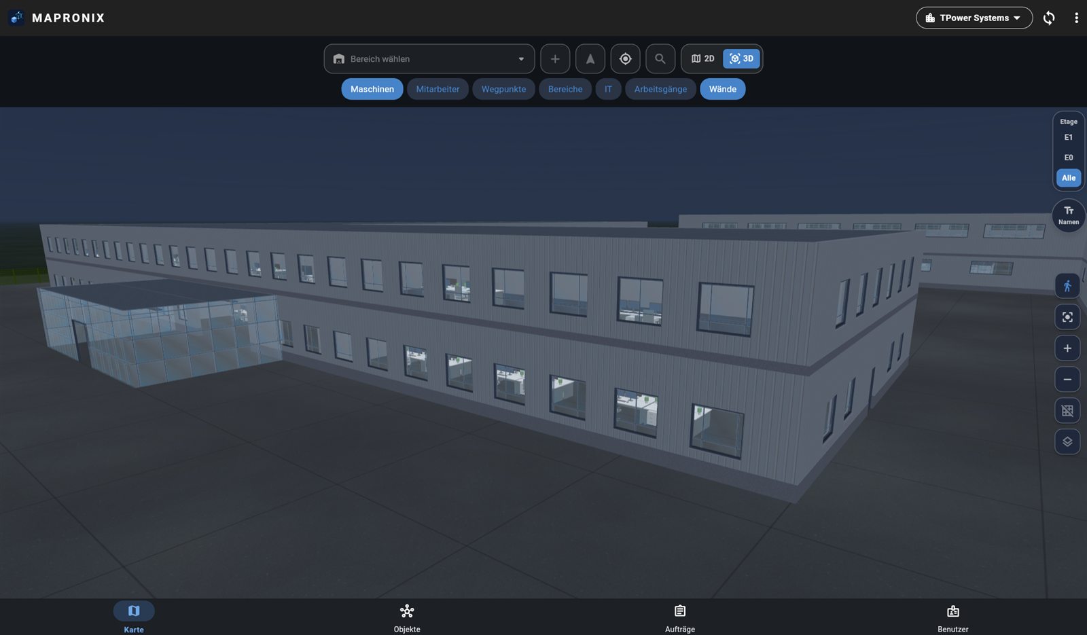1087x635 pixels.
Task: Show all floors with Alle
Action: point(1069,178)
